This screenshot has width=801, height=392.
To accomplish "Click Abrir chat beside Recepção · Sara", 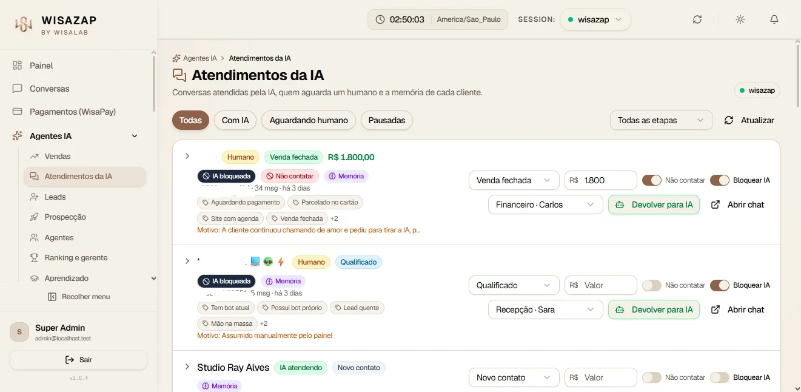I will (737, 309).
